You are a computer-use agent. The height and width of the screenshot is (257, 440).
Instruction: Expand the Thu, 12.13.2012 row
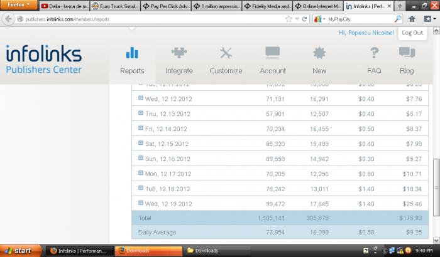click(141, 113)
